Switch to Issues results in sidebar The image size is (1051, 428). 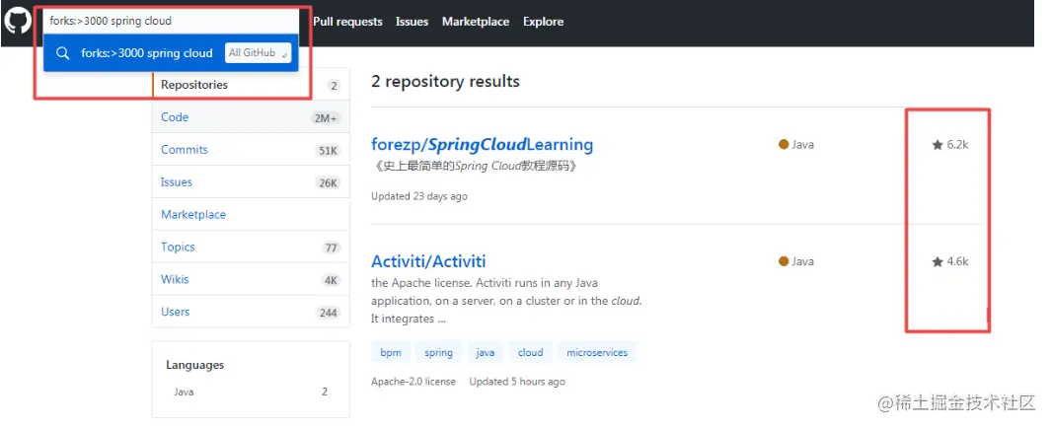point(251,181)
